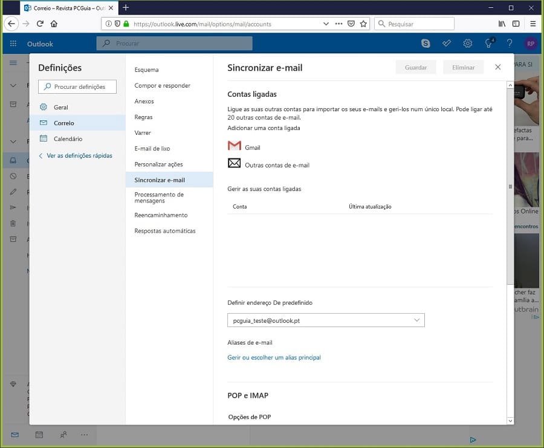Click Ver as definições rápidas link
The image size is (544, 448).
coord(79,155)
